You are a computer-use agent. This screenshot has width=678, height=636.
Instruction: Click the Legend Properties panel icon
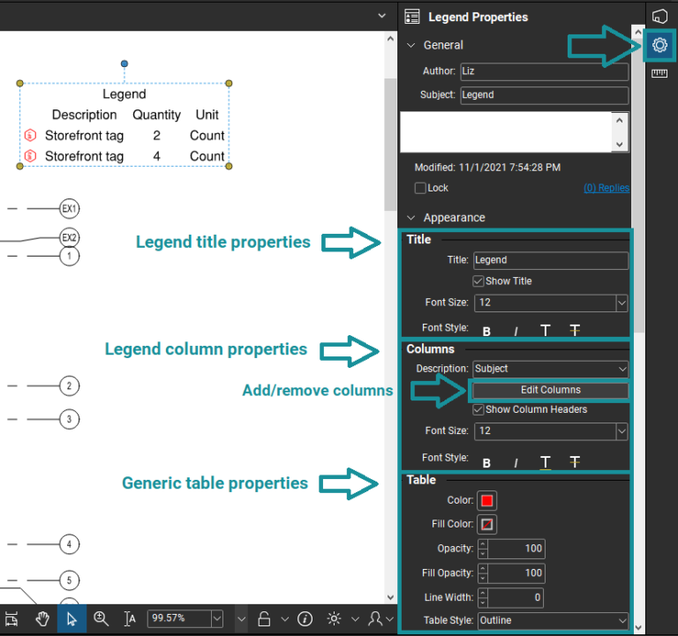point(412,17)
